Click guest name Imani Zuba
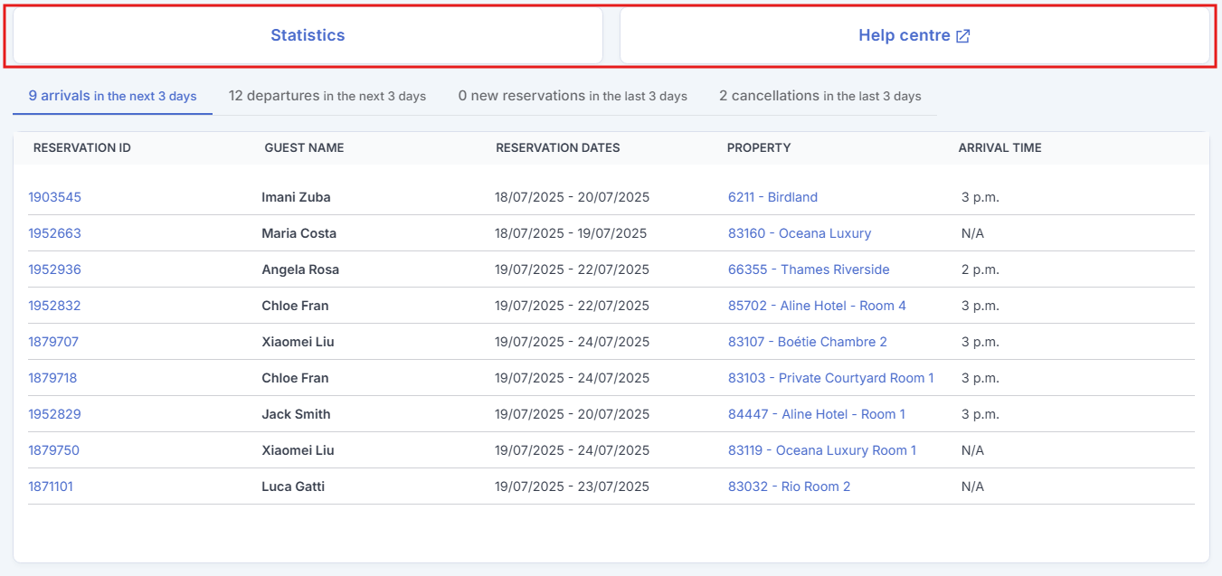This screenshot has width=1222, height=576. click(297, 197)
